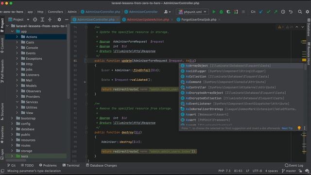
Task: Click the 81:61 caret position indicator
Action: click(238, 171)
